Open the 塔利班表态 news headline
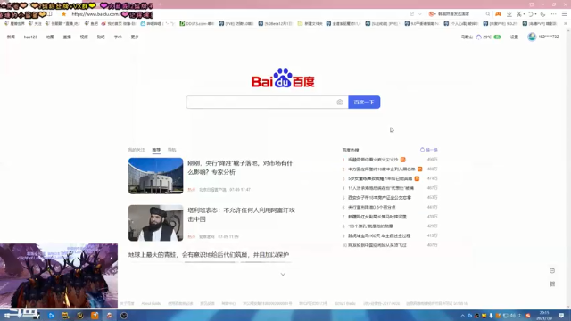 coord(242,215)
